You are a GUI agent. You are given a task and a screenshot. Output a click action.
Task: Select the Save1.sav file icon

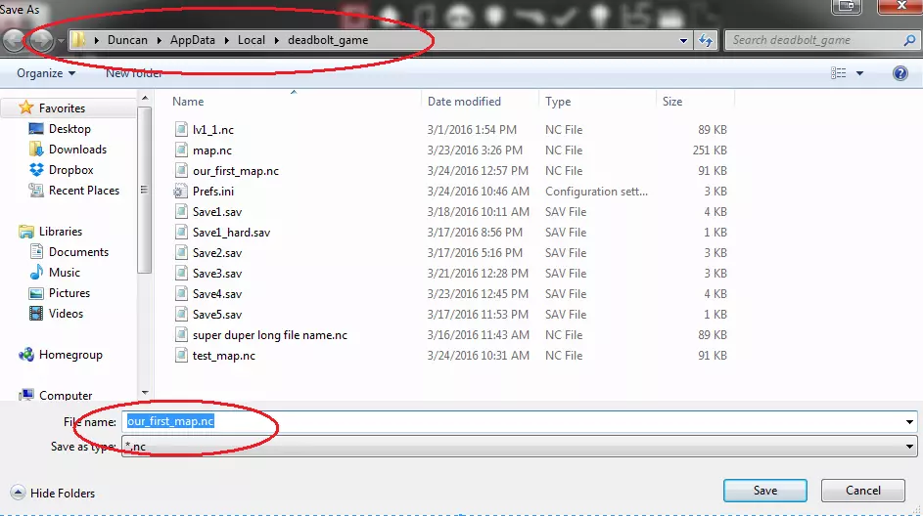[181, 211]
